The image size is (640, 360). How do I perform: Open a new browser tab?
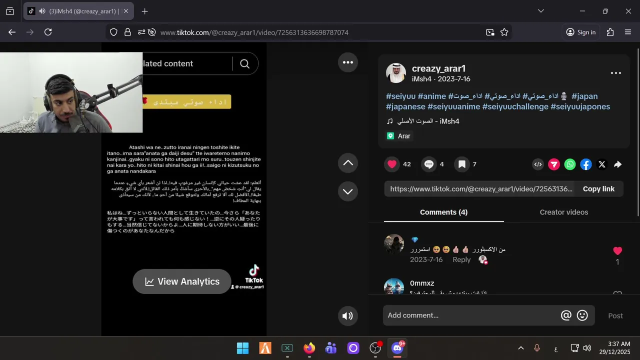coord(144,11)
